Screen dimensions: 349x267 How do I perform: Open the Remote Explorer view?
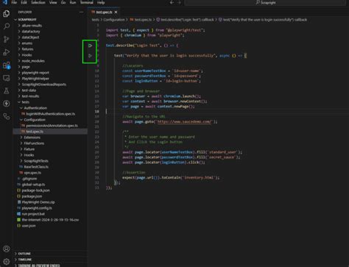point(7,78)
